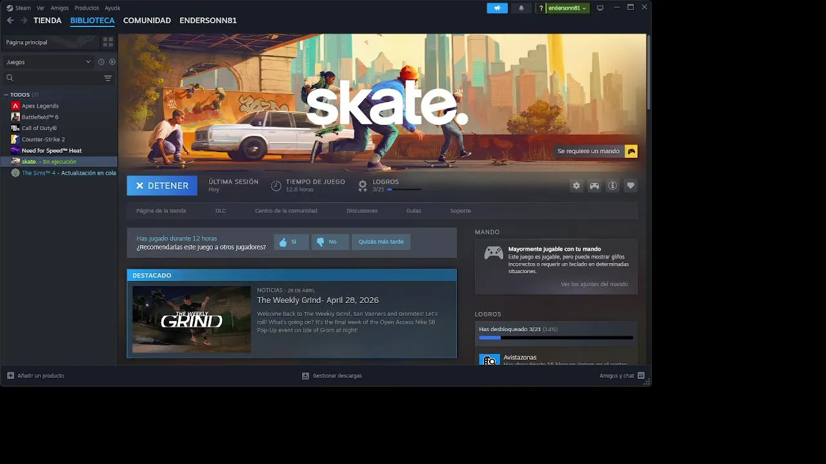Open notifications bell icon

click(521, 8)
